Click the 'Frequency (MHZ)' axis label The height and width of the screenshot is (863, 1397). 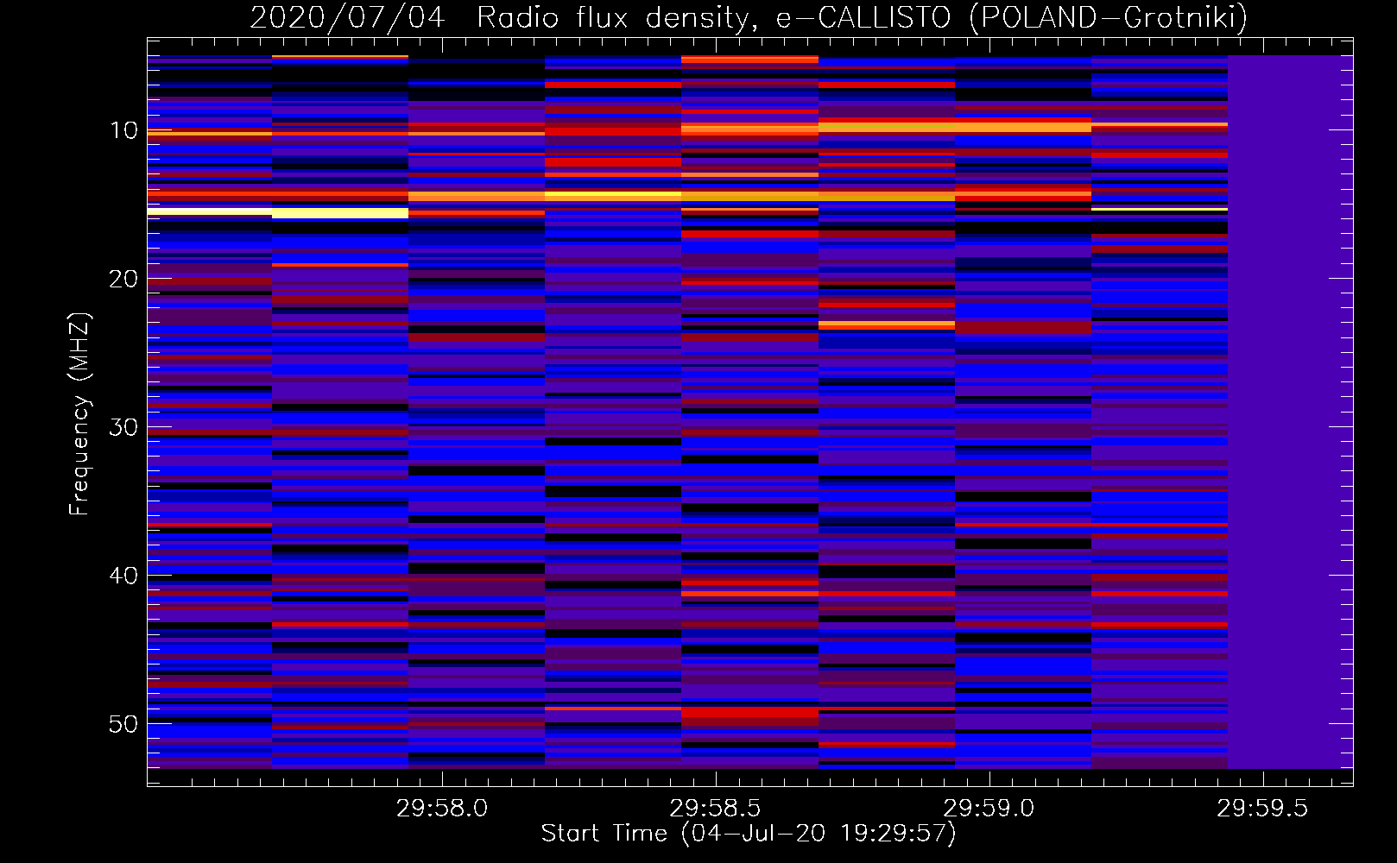point(79,414)
